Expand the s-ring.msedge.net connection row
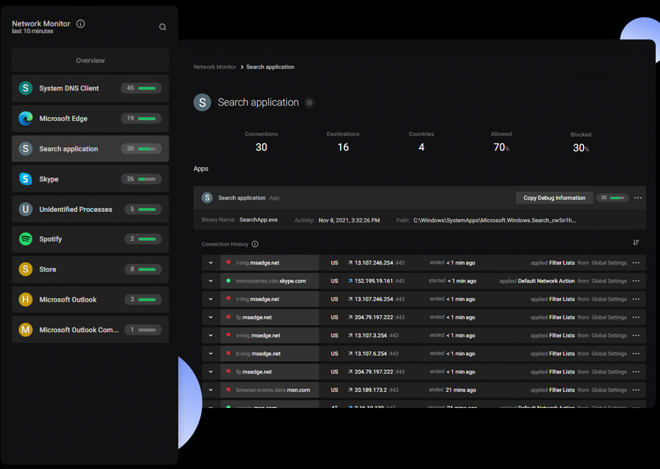 [210, 336]
